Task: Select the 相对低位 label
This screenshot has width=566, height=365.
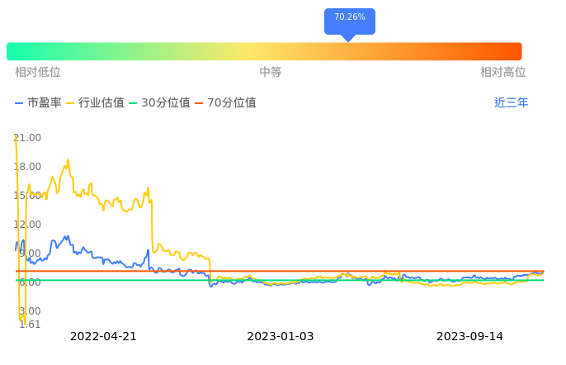Action: click(x=38, y=73)
